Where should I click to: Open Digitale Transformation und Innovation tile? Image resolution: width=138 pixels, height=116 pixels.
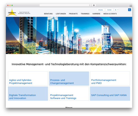[28, 94]
